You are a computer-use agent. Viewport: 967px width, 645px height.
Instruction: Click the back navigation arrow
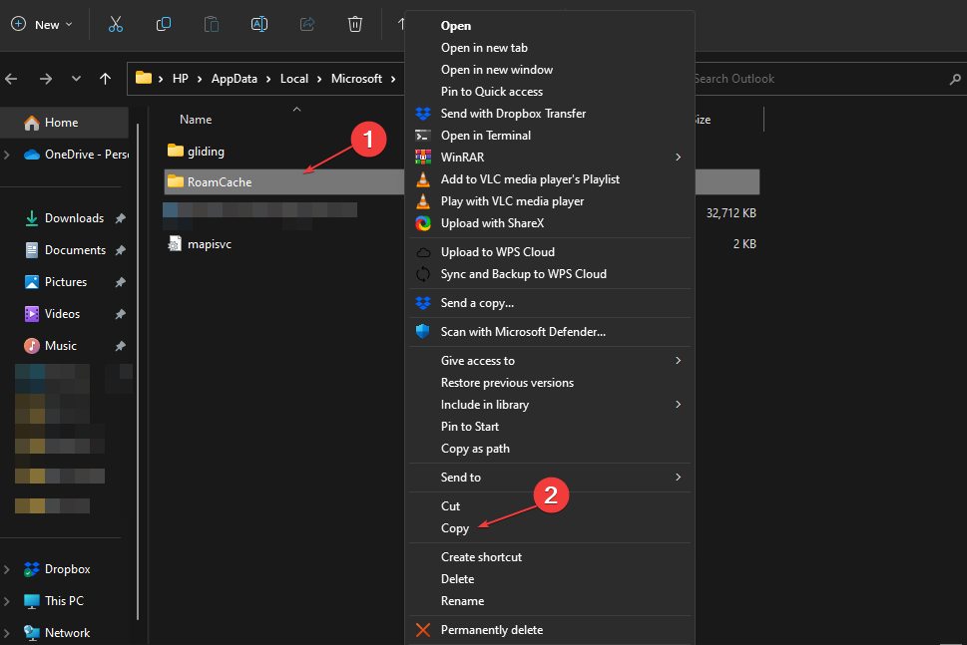pos(12,78)
